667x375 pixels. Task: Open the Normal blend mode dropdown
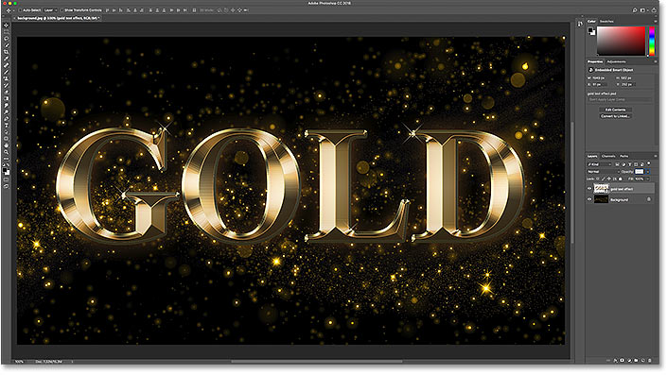pyautogui.click(x=604, y=172)
